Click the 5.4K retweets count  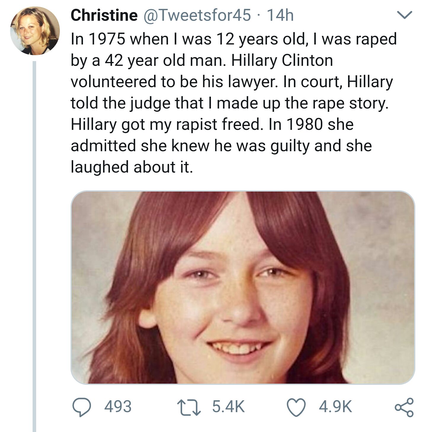tap(228, 407)
